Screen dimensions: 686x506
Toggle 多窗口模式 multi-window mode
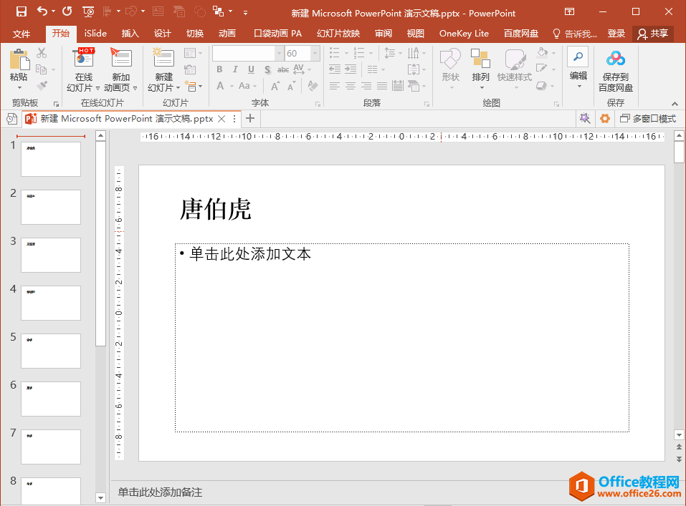pyautogui.click(x=647, y=118)
